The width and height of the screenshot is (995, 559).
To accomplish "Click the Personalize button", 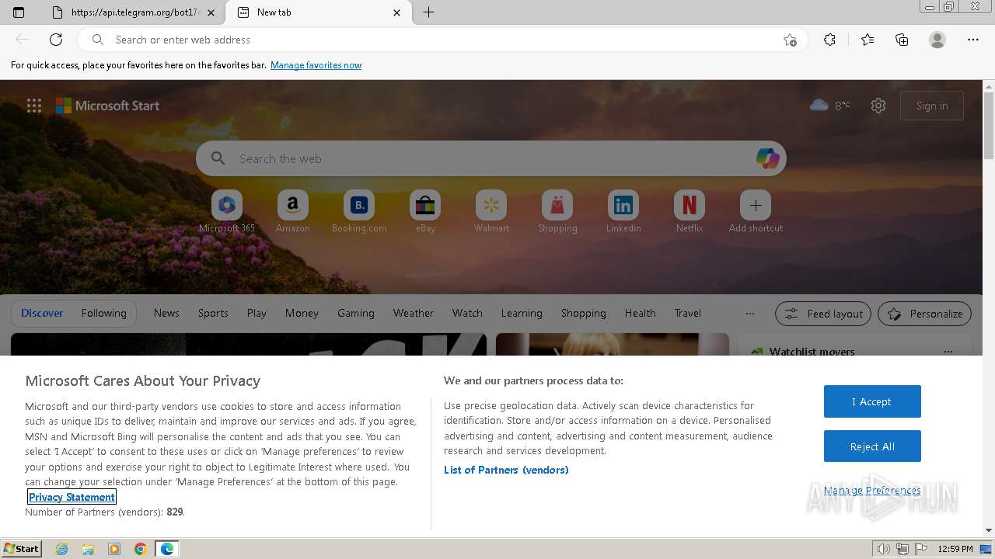I will pos(924,314).
